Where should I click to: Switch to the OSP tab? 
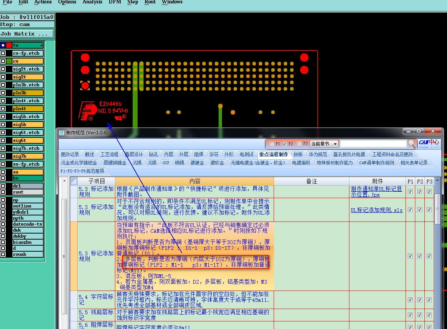pos(166,163)
